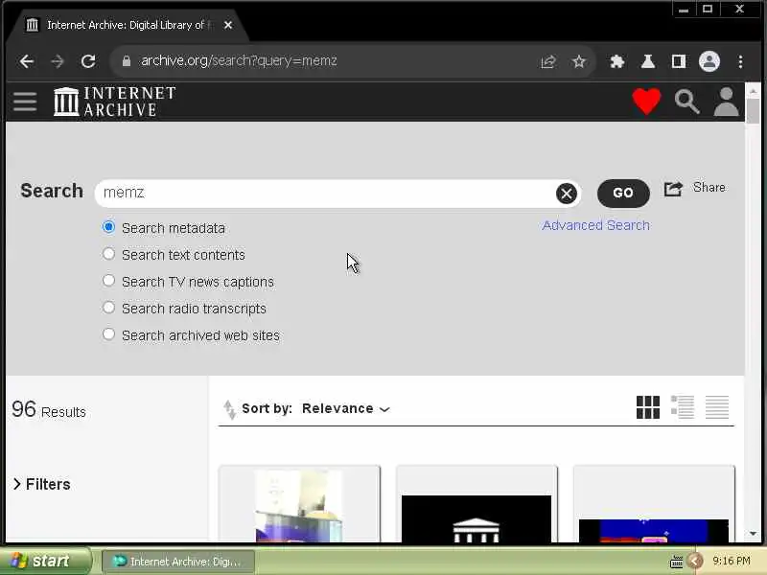Open the Internet Archive search magnifier

[x=686, y=102]
